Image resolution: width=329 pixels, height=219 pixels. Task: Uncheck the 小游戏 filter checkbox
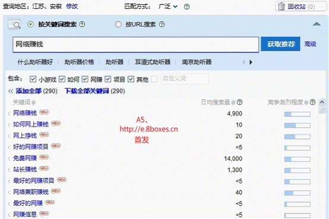[33, 79]
